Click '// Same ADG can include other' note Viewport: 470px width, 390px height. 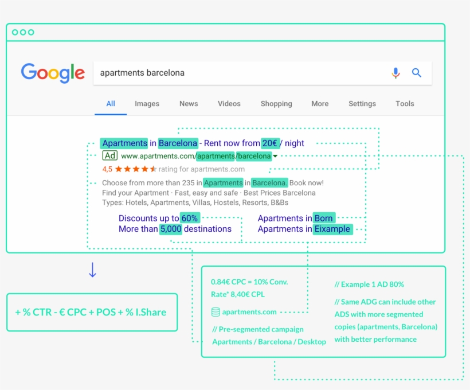point(385,302)
